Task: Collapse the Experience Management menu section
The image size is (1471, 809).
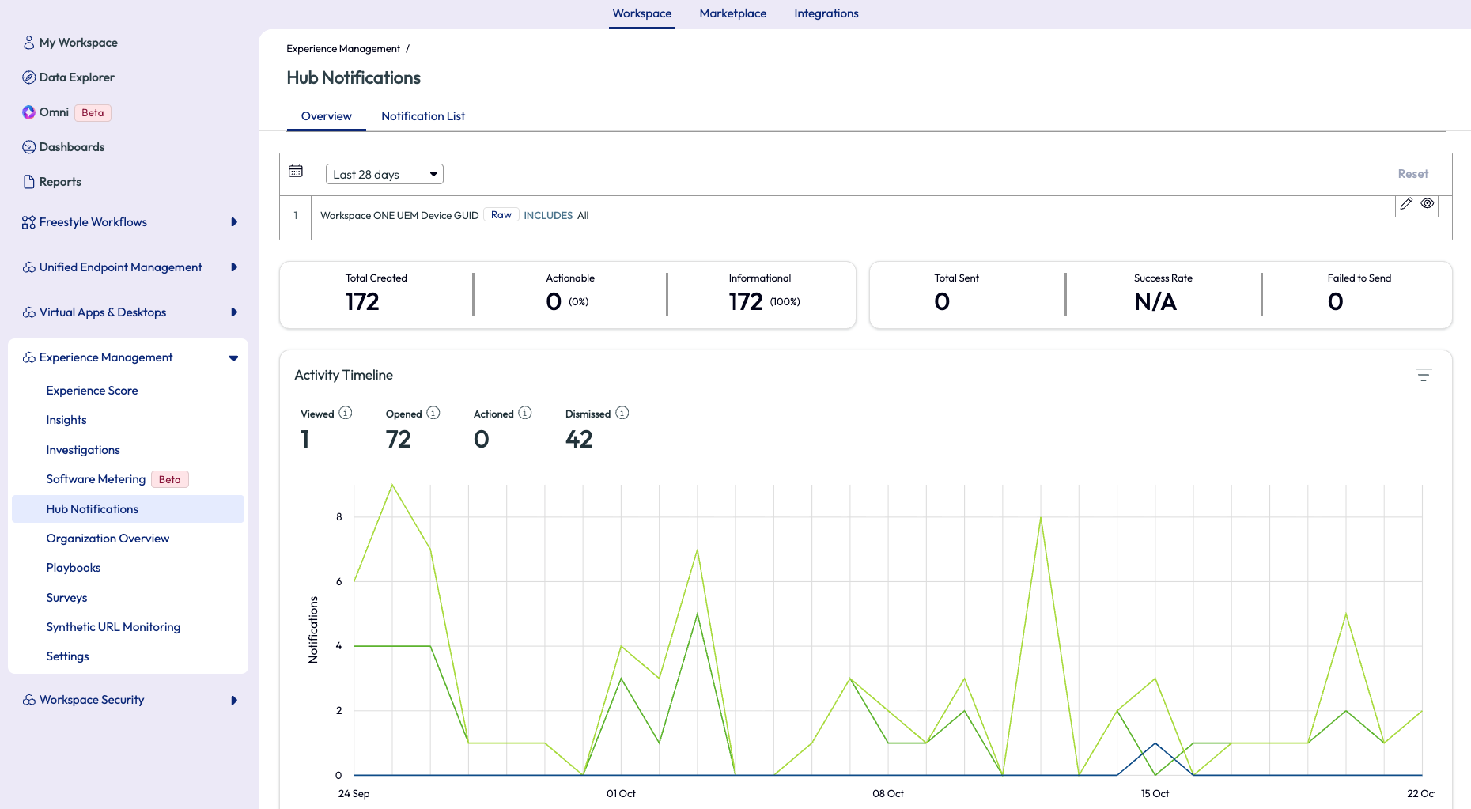Action: coord(233,357)
